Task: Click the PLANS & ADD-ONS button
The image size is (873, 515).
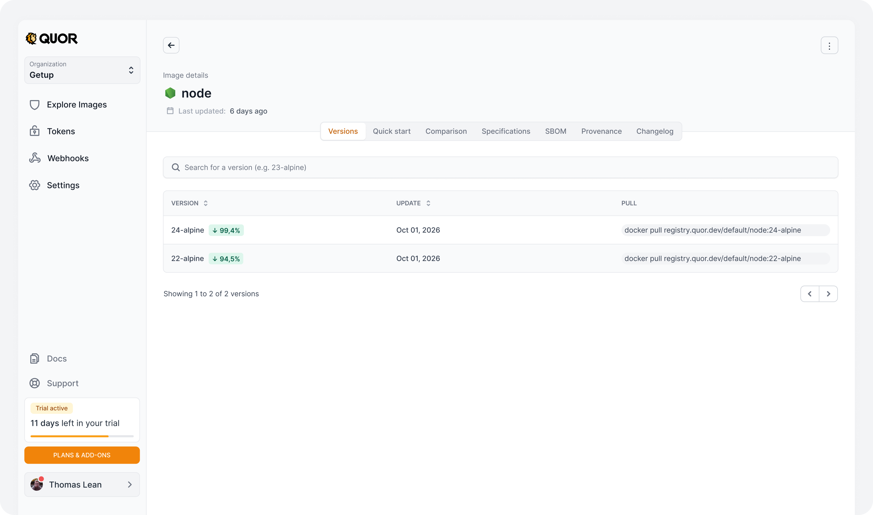Action: 82,455
